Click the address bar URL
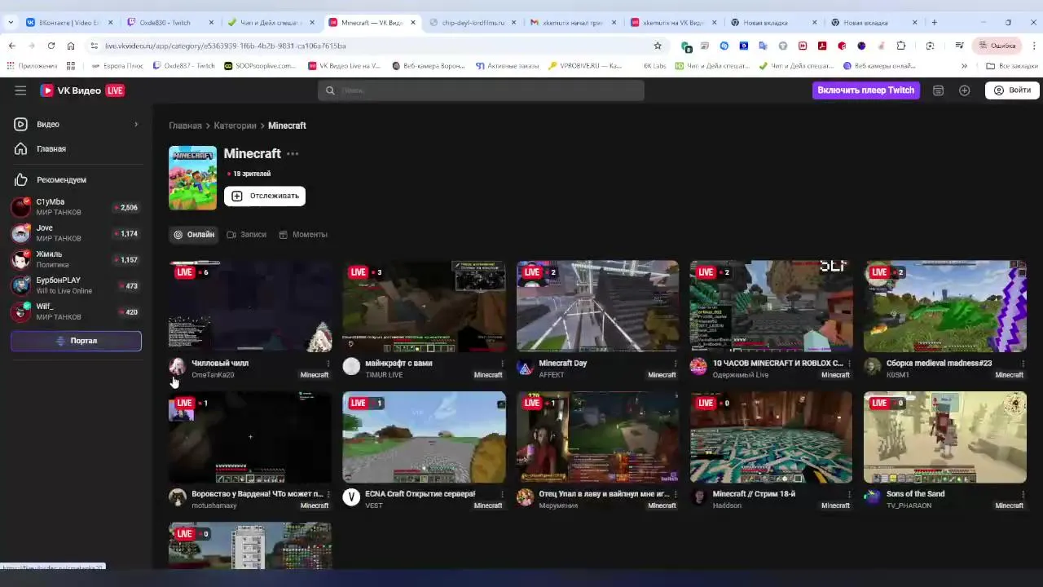 click(x=226, y=46)
